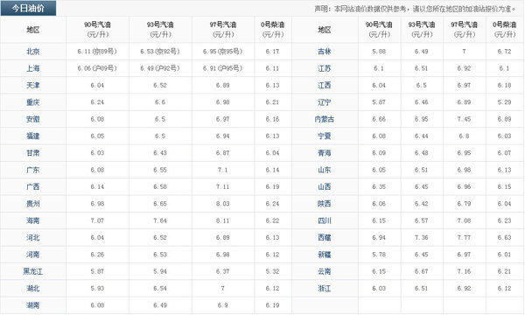
Task: Select the 云南 region link
Action: click(x=324, y=271)
